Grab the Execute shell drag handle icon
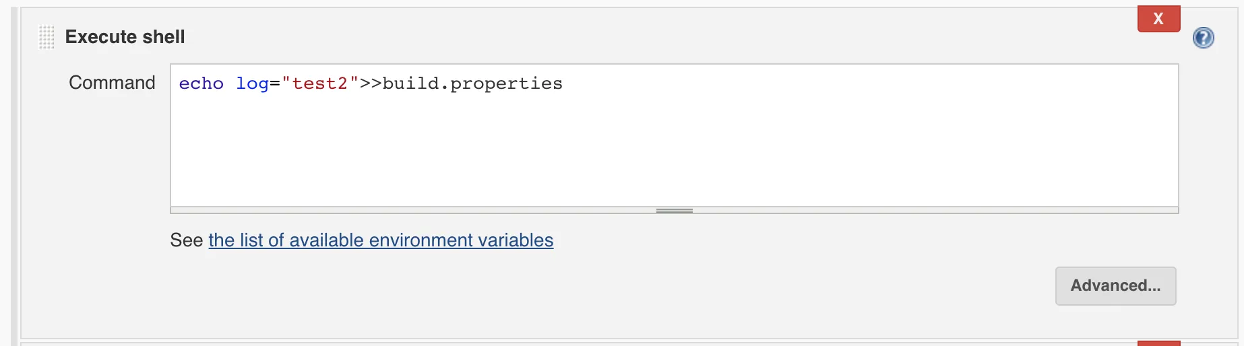The image size is (1244, 346). click(46, 37)
